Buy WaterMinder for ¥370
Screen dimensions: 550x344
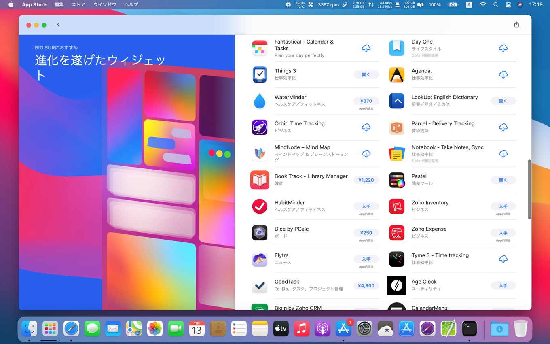coord(366,101)
